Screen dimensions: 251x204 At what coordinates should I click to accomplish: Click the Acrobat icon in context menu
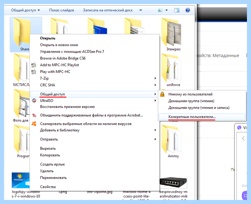[x=34, y=116]
